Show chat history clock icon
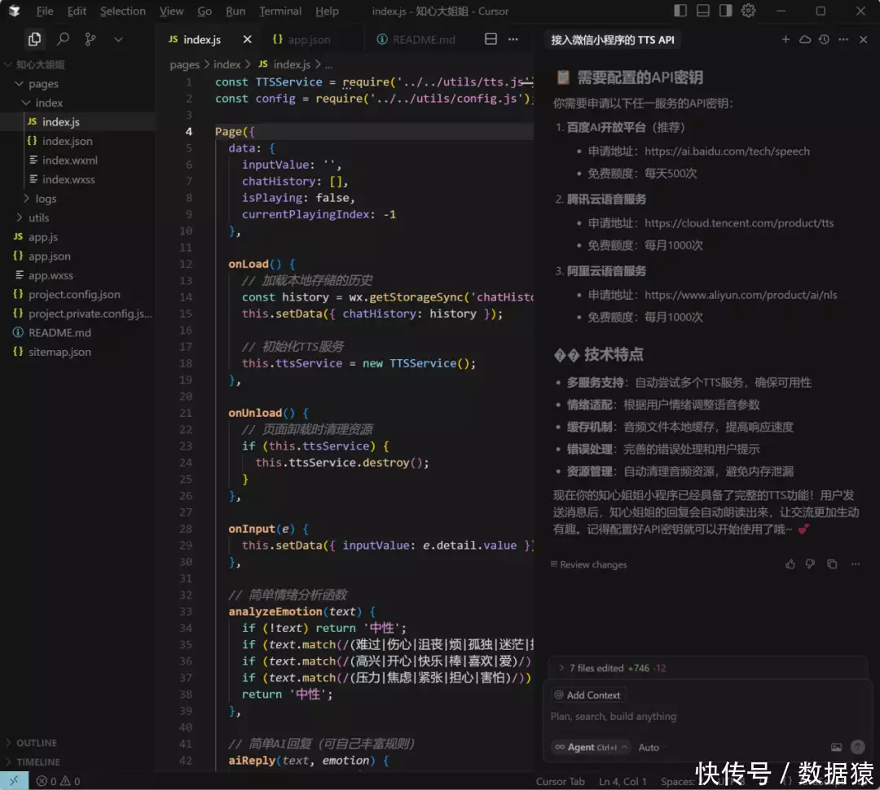 point(824,39)
